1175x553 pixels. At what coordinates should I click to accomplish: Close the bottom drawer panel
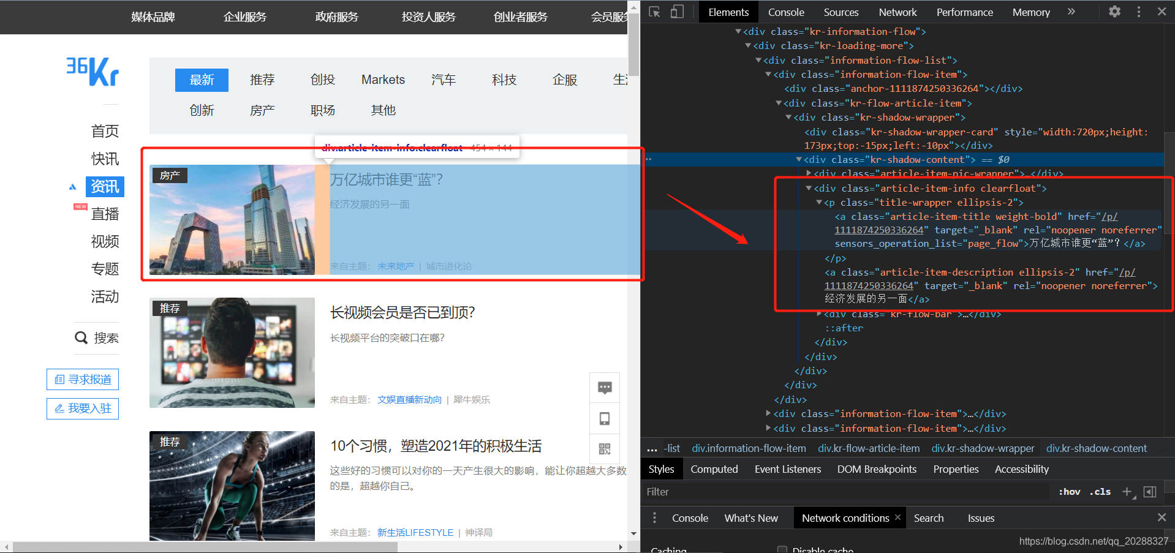click(1162, 517)
